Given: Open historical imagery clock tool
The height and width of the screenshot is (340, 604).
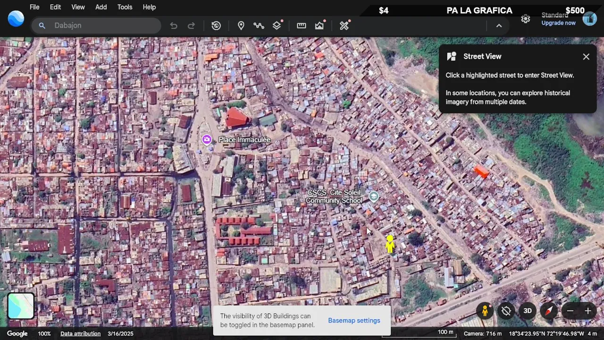Looking at the screenshot, I should 216,25.
